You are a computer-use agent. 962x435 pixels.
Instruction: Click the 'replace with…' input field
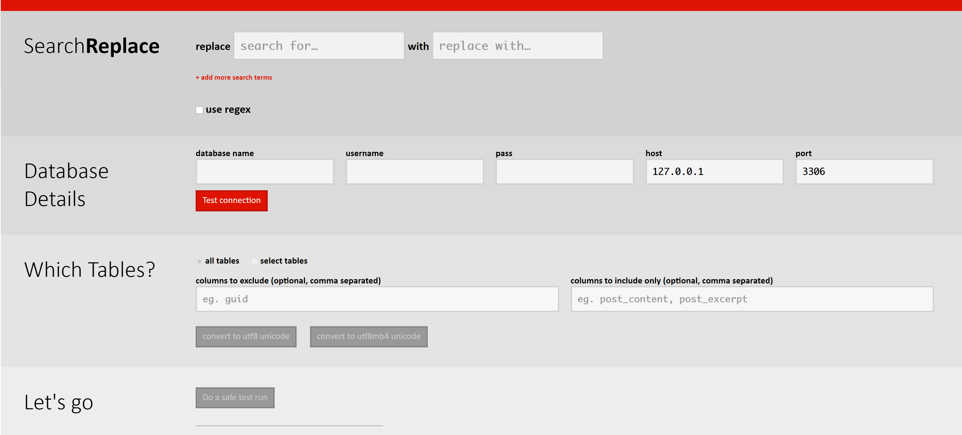tap(518, 46)
